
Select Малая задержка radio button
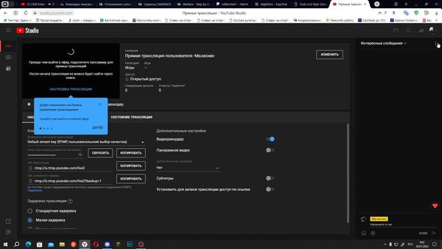[x=30, y=220]
